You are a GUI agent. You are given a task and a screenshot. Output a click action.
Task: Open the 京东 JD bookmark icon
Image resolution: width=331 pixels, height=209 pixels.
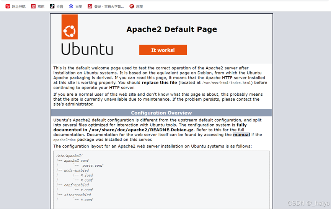[x=33, y=6]
